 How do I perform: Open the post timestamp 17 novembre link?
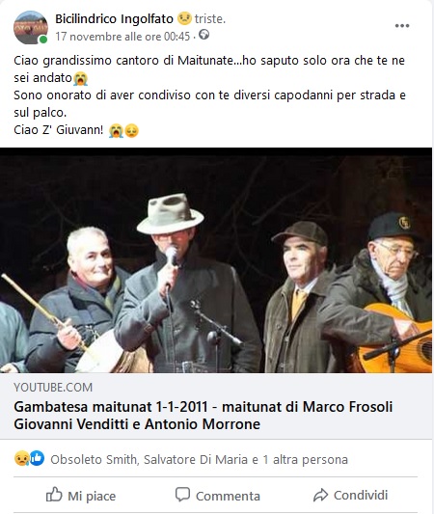coord(122,36)
